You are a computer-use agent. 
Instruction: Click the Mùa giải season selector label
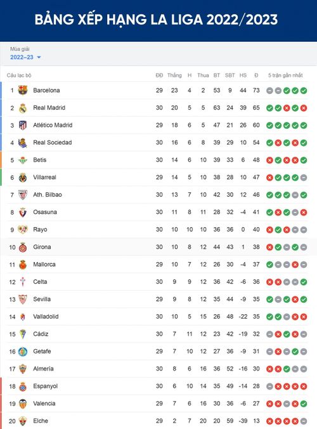20,49
